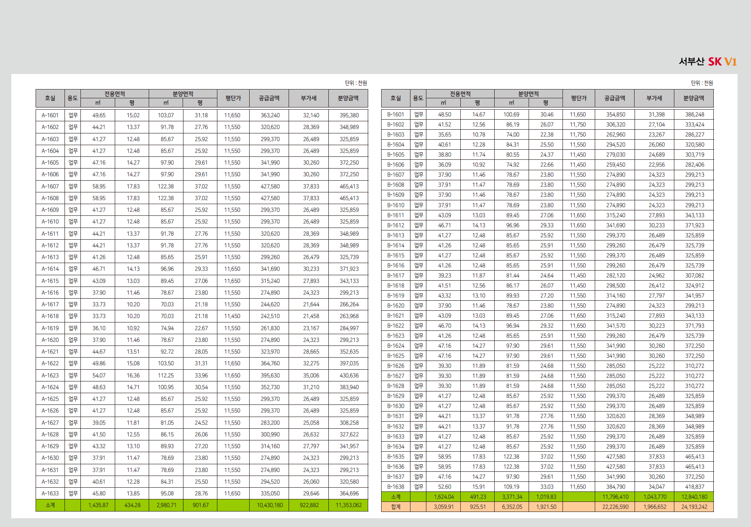Select grand total VAT 1,966,652

(x=655, y=507)
